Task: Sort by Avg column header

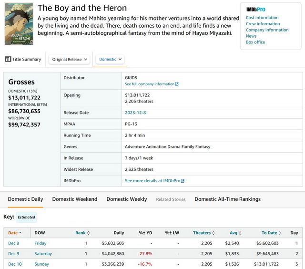Action: click(234, 233)
